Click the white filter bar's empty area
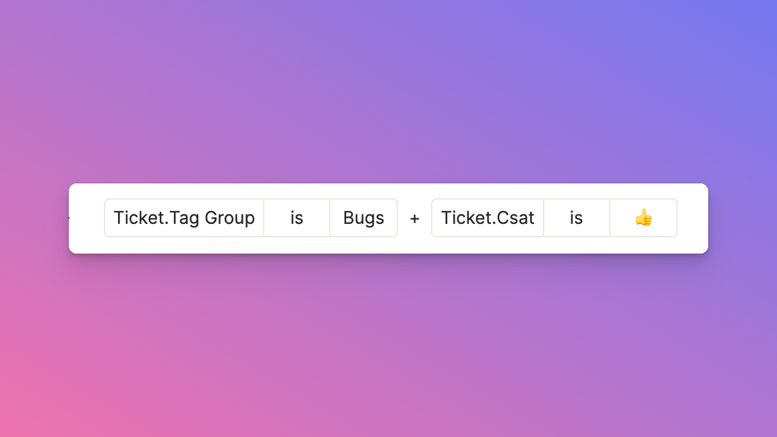The image size is (777, 437). click(388, 244)
